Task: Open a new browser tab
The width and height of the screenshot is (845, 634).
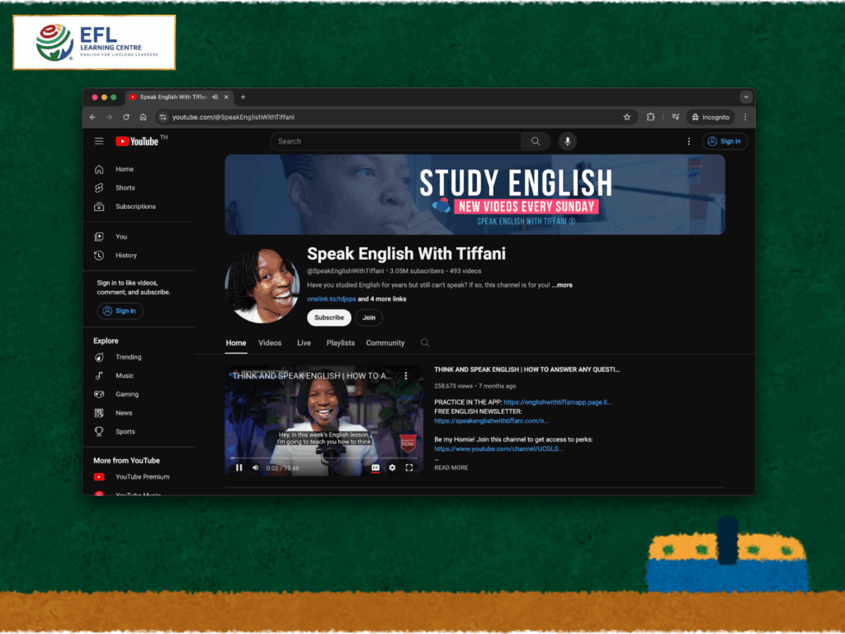Action: pos(243,97)
